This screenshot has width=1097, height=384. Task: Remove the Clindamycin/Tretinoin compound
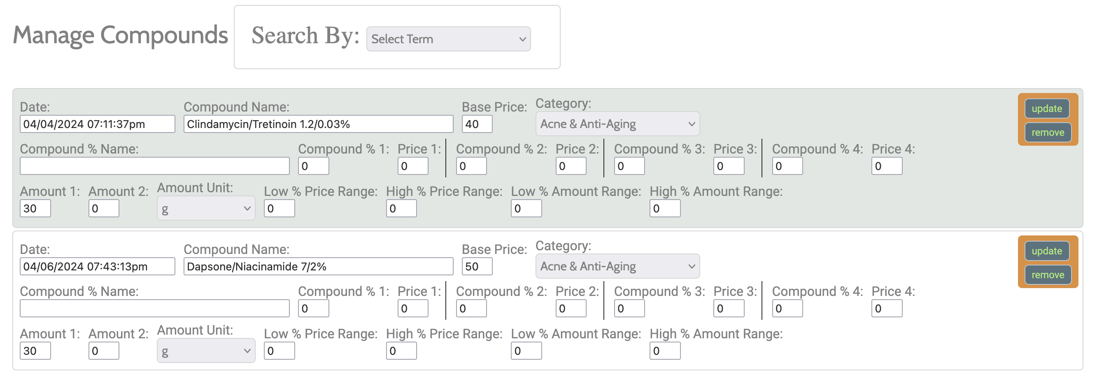tap(1047, 133)
